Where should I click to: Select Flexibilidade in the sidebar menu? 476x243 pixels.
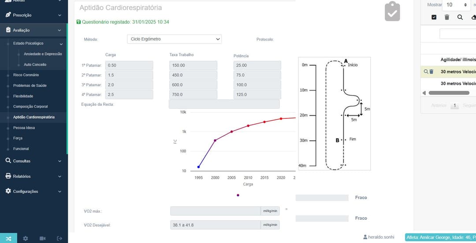(23, 96)
